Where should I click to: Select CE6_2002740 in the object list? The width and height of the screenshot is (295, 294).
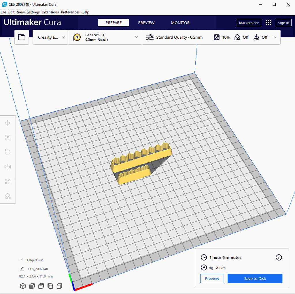click(38, 269)
